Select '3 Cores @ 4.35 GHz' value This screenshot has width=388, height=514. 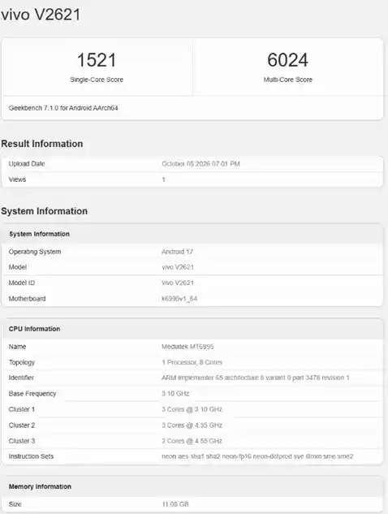pyautogui.click(x=192, y=425)
